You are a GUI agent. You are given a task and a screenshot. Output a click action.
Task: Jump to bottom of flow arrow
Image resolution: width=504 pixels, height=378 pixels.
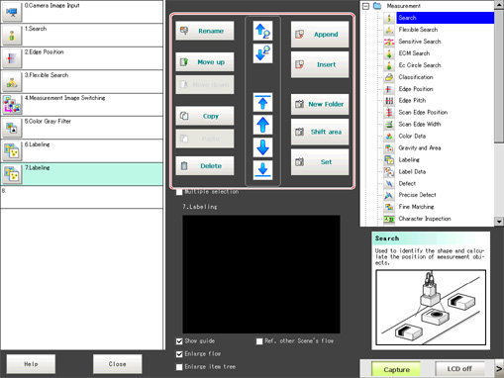262,170
